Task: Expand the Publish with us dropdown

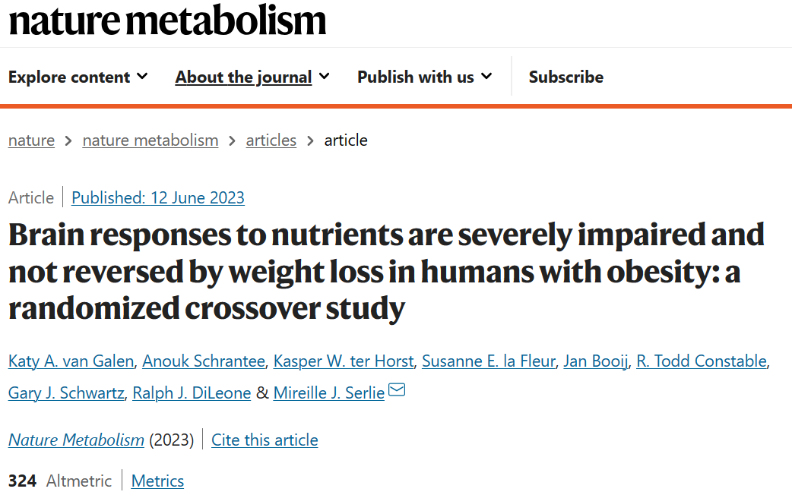Action: click(424, 77)
